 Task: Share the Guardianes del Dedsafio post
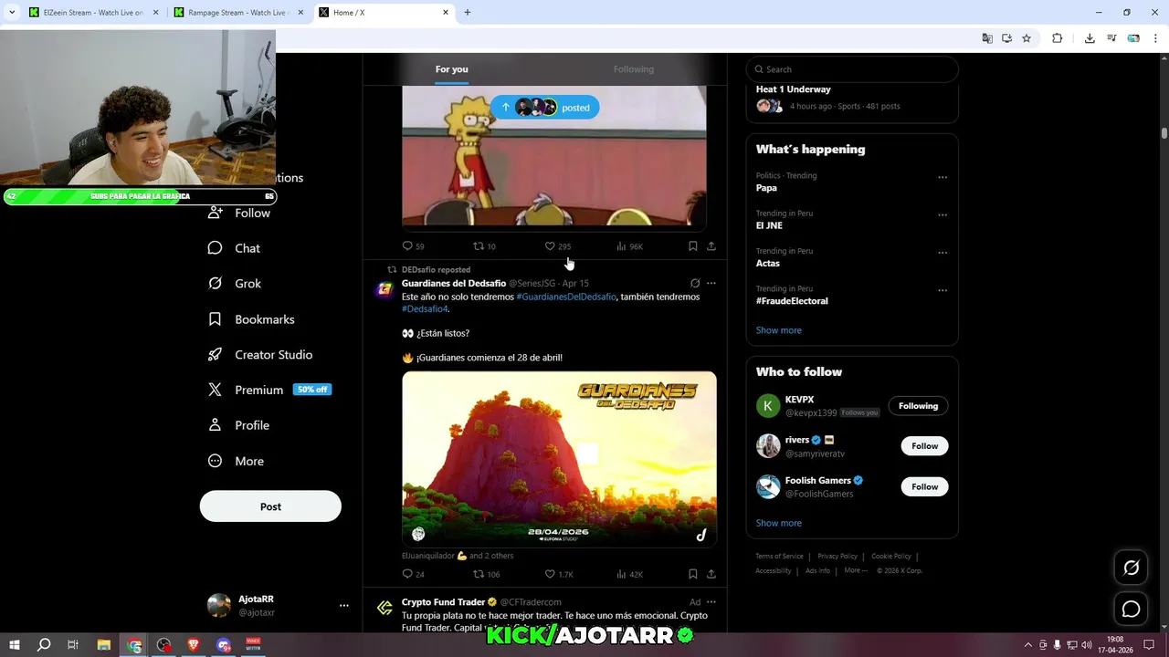point(711,574)
